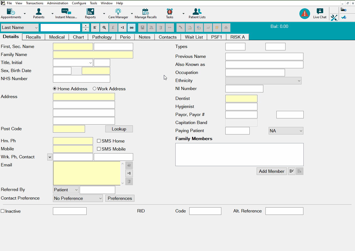Click the scanner with globe icon
Image resolution: width=355 pixels, height=251 pixels.
(x=344, y=10)
